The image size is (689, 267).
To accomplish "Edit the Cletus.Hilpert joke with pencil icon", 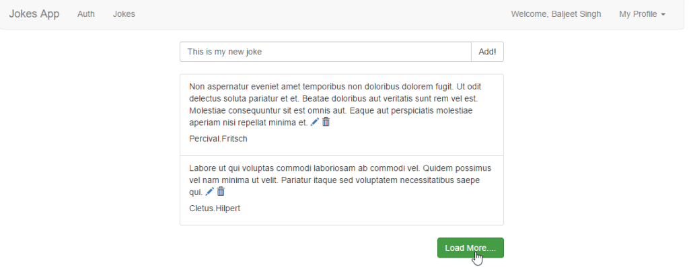I will [x=210, y=192].
